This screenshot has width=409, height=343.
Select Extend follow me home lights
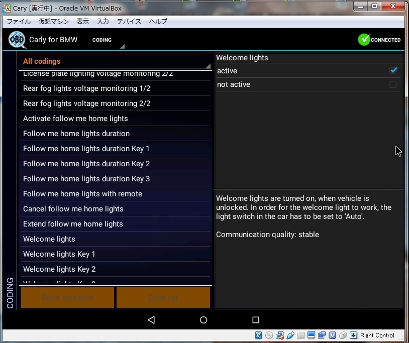tap(115, 224)
